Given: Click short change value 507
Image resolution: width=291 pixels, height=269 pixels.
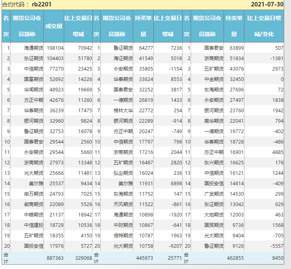Looking at the screenshot, I should (x=279, y=48).
